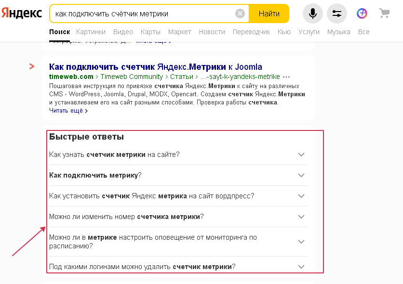
Task: Open the Все services tab
Action: (363, 32)
